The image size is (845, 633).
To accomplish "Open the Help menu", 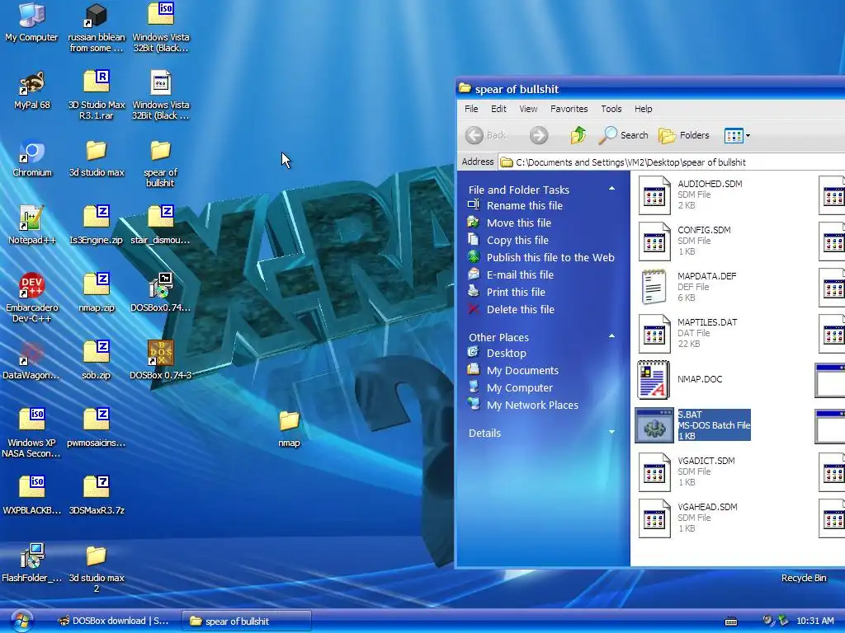I will tap(643, 109).
